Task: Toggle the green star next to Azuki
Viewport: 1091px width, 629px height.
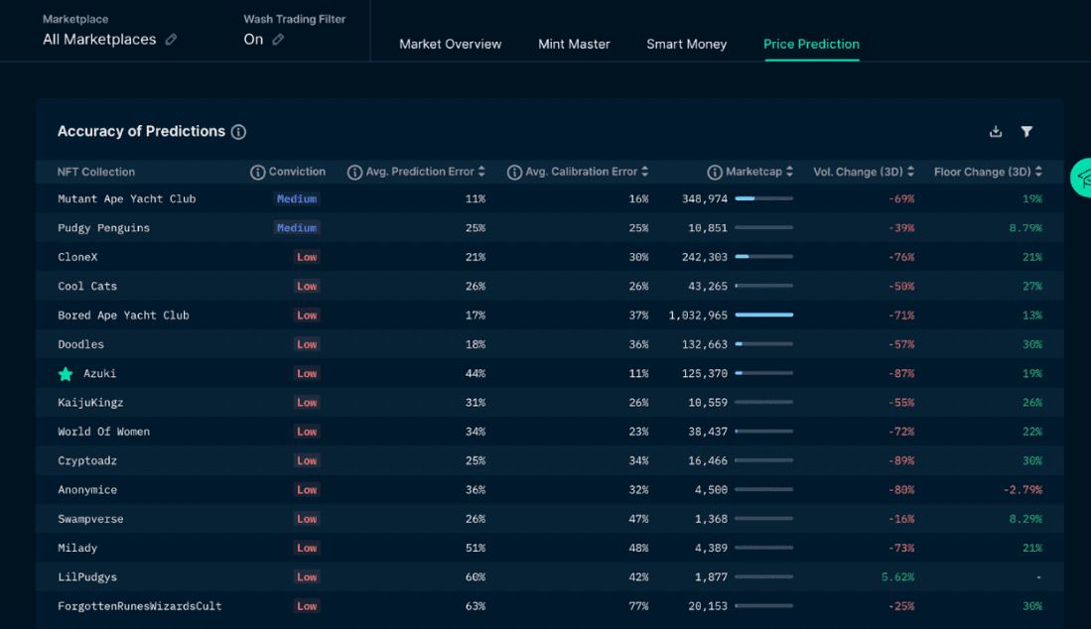Action: (66, 374)
